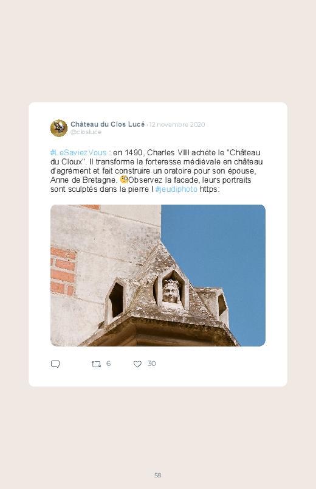Open the Château du Clos Lucé profile name

(x=108, y=124)
